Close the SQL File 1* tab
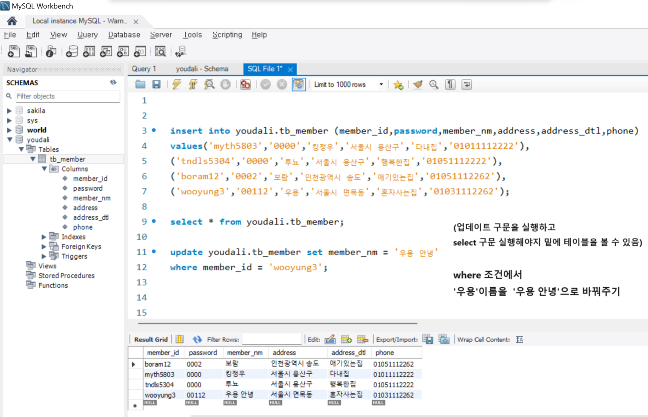 pos(290,69)
